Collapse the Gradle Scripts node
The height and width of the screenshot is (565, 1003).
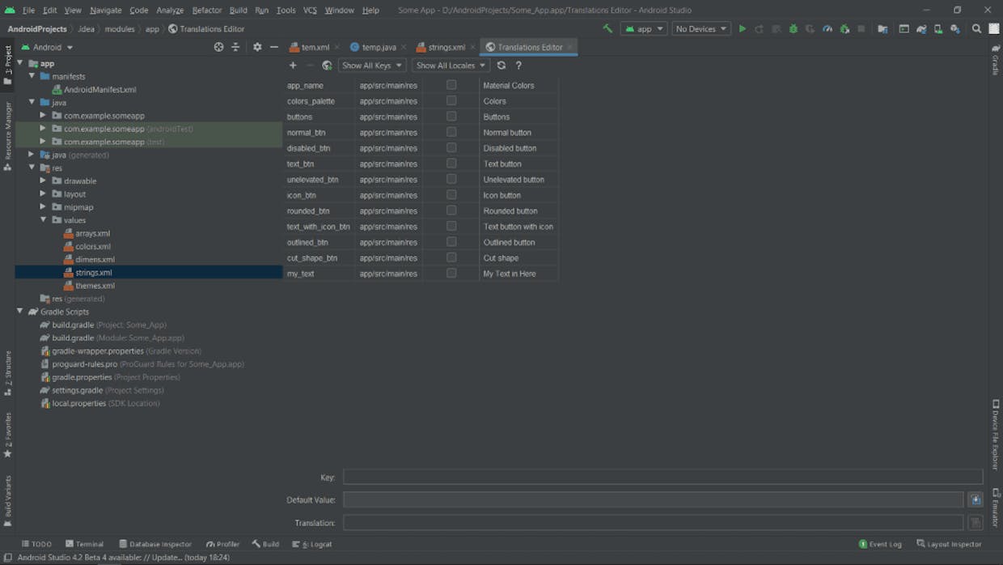(20, 311)
